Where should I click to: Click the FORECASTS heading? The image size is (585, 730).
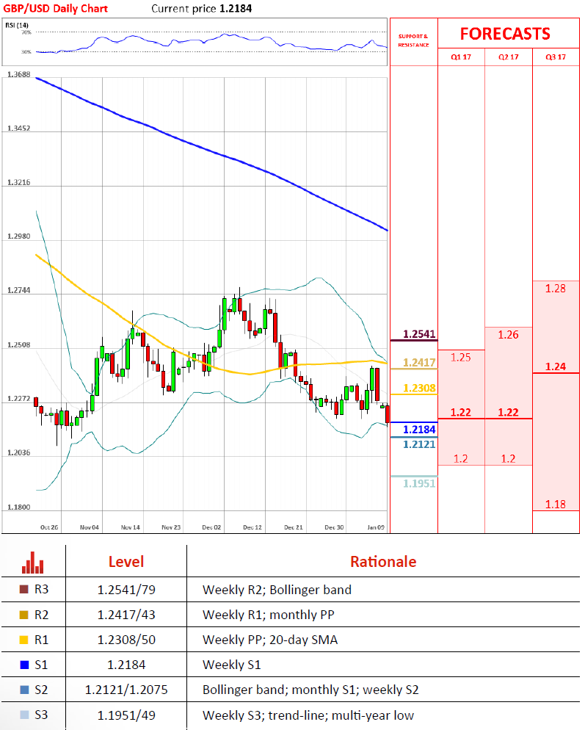pyautogui.click(x=505, y=34)
